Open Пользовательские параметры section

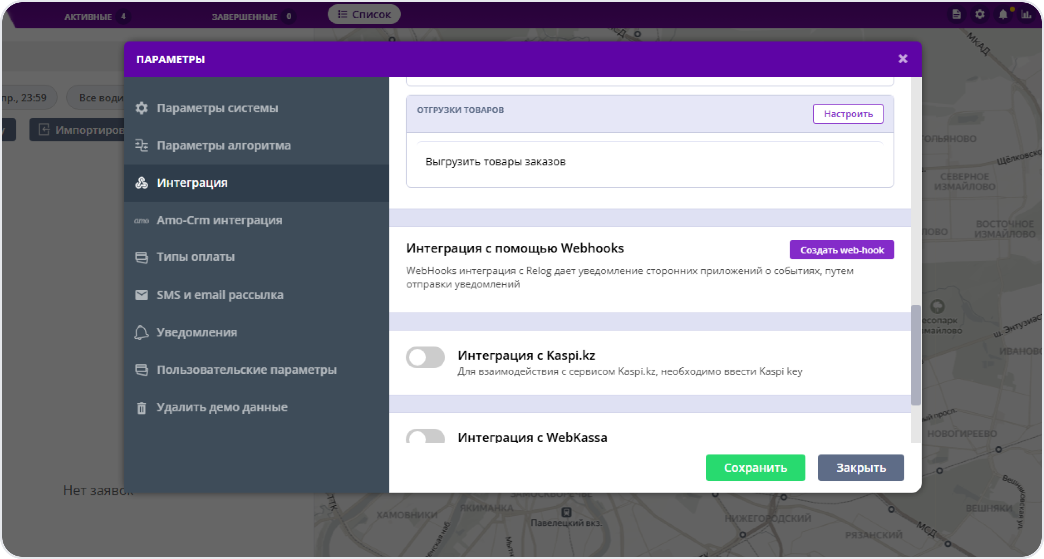click(x=246, y=370)
